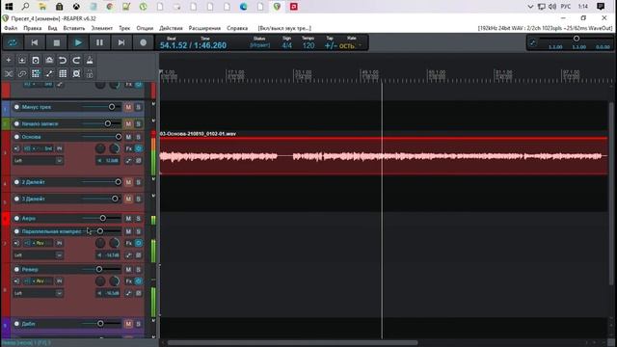Collapse the 2 Дилейт track arrow
This screenshot has width=617, height=347.
(153, 179)
